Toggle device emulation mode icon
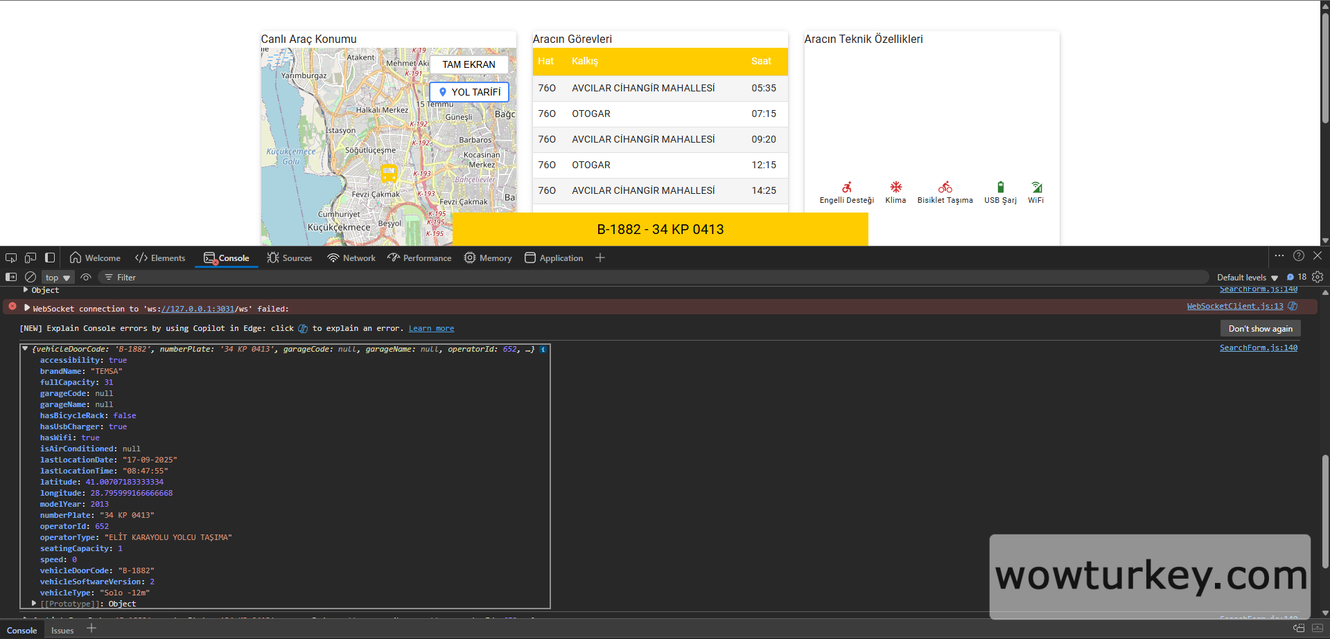This screenshot has width=1330, height=639. click(30, 258)
